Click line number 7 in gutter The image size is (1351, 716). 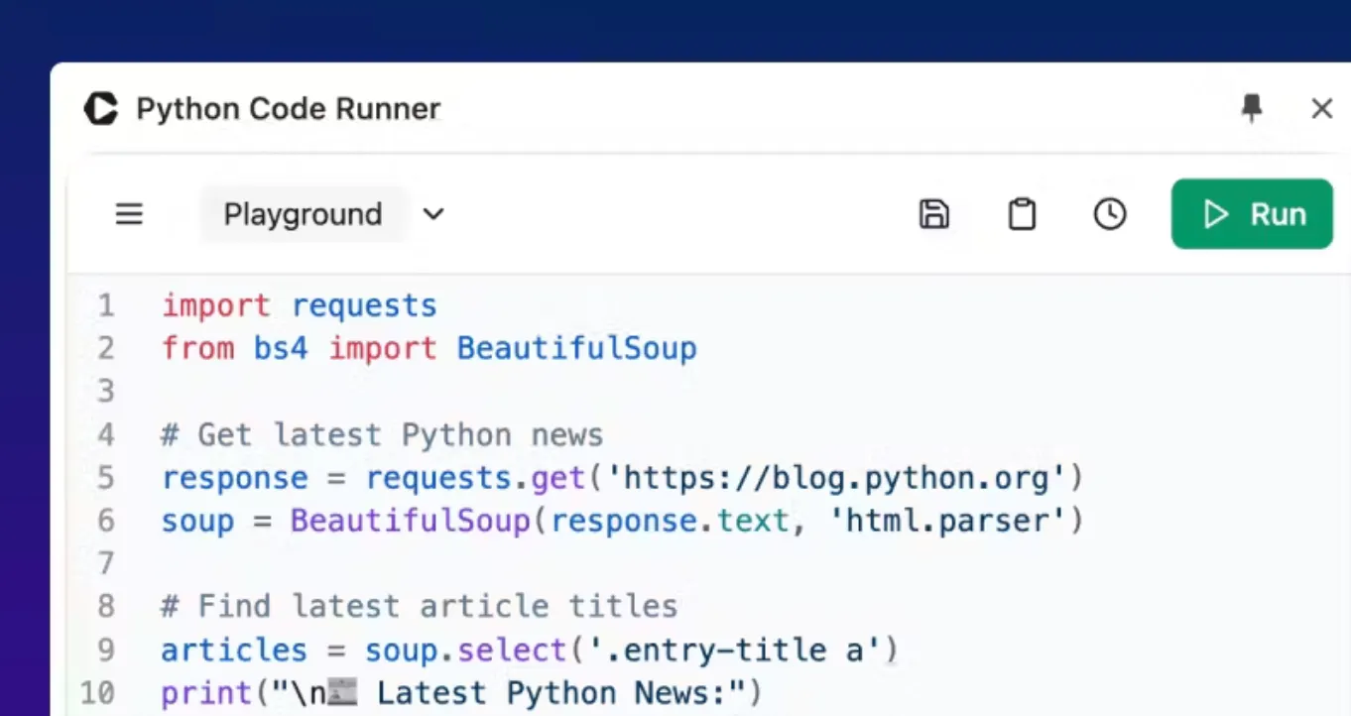tap(105, 563)
